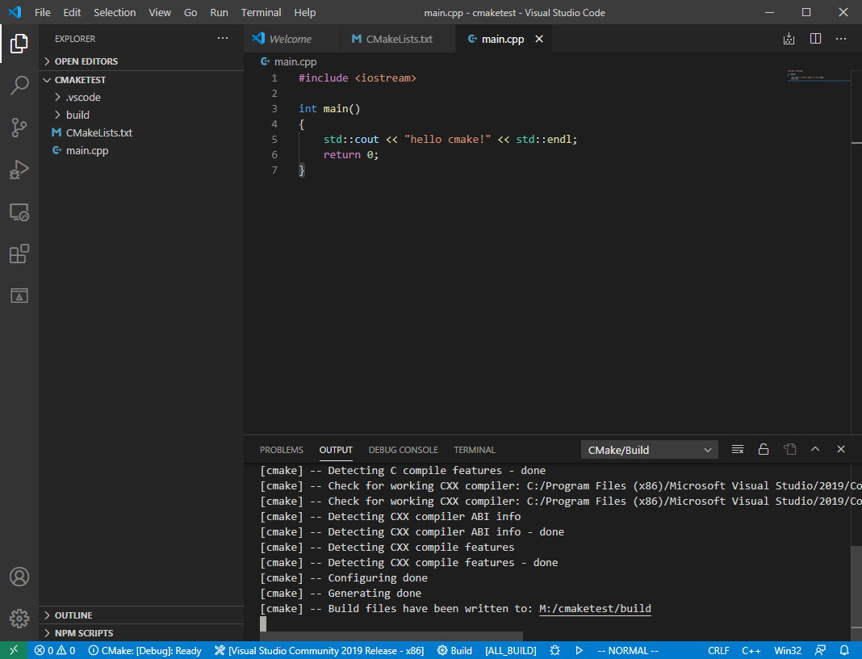Open the Selection menu

115,12
